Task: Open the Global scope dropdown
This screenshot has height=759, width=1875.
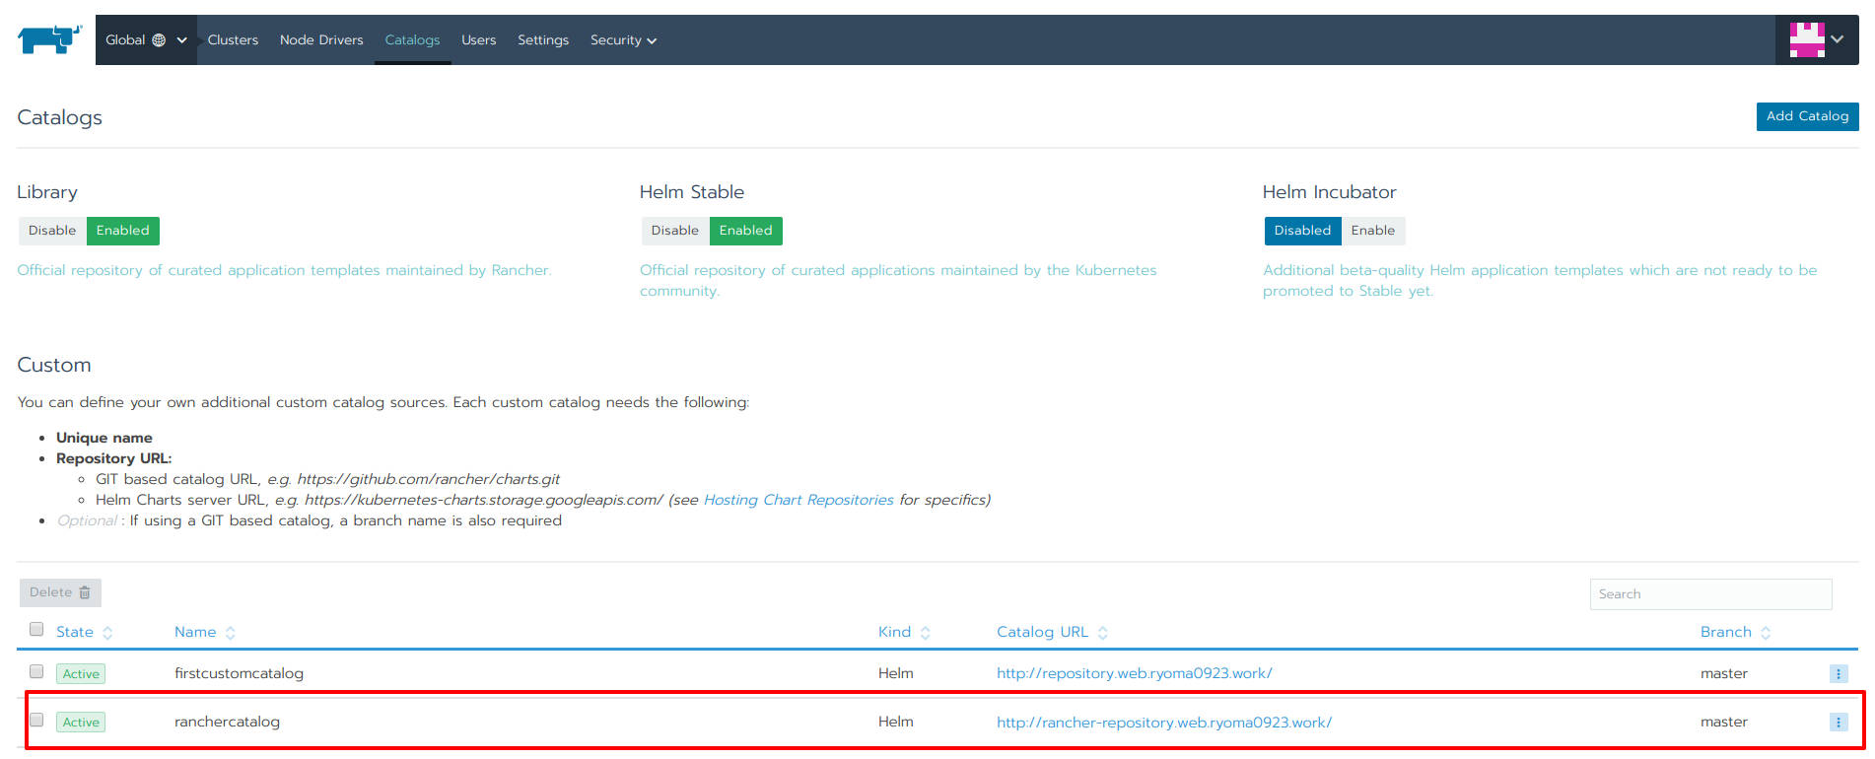Action: click(x=146, y=40)
